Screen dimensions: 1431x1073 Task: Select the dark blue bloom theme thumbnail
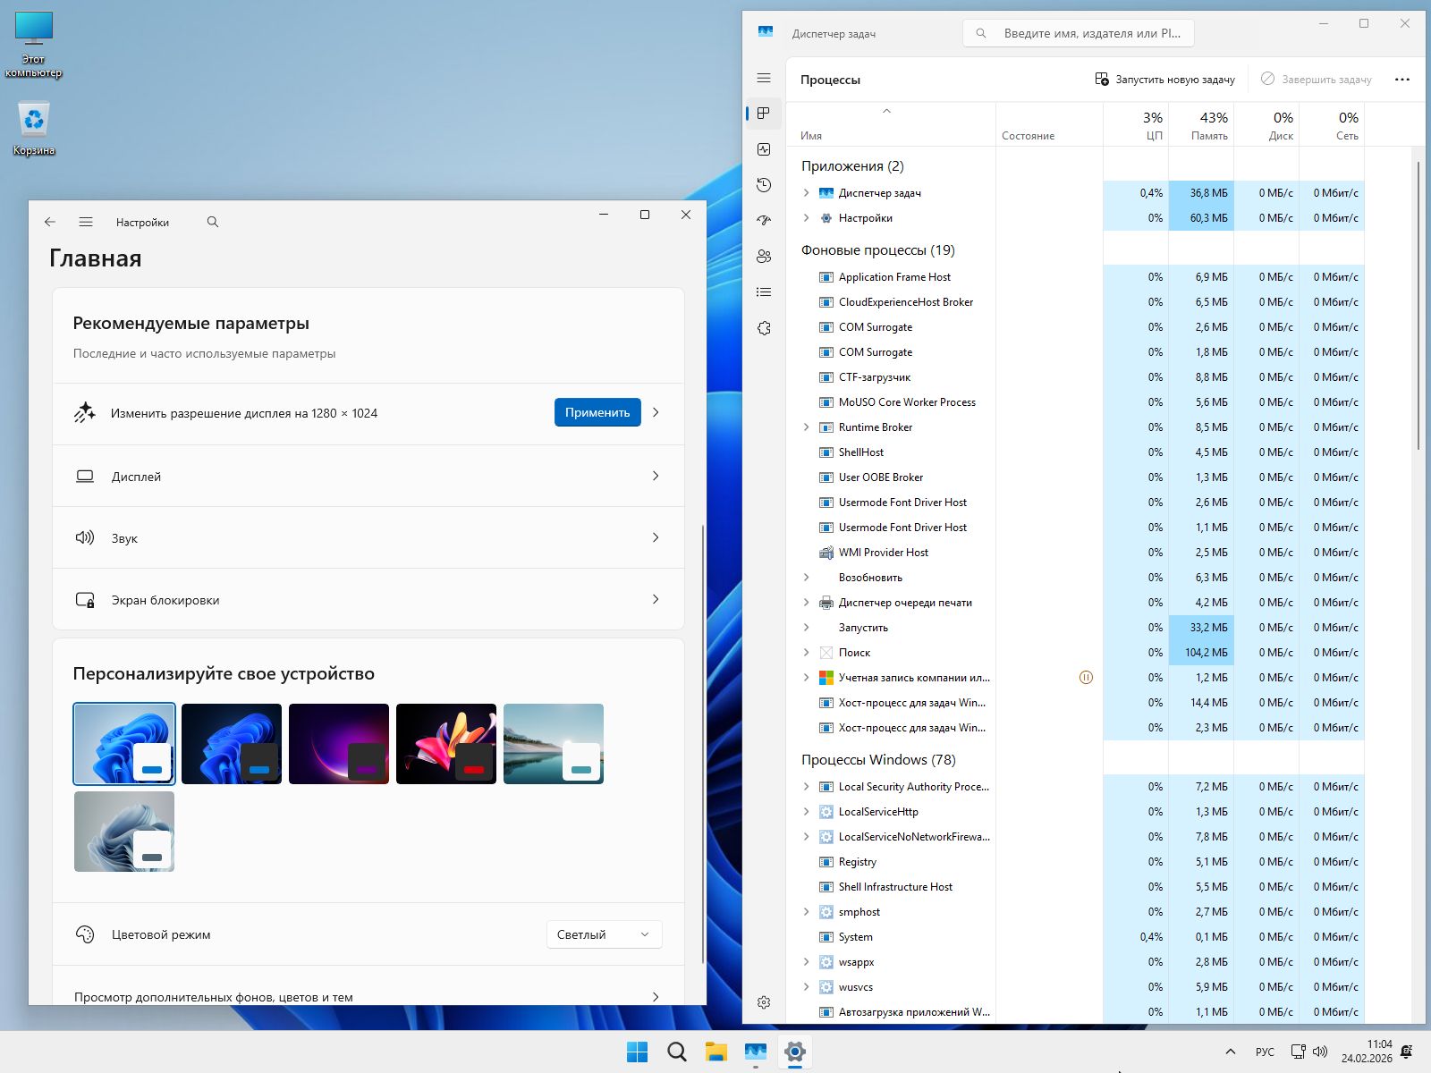pos(232,744)
